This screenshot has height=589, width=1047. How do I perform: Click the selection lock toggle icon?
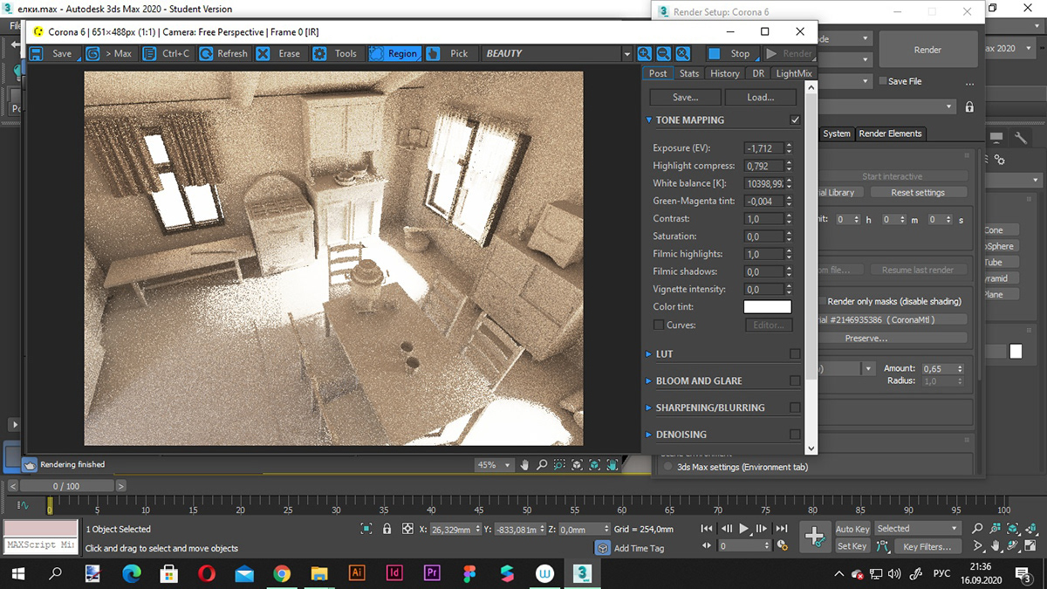click(387, 529)
